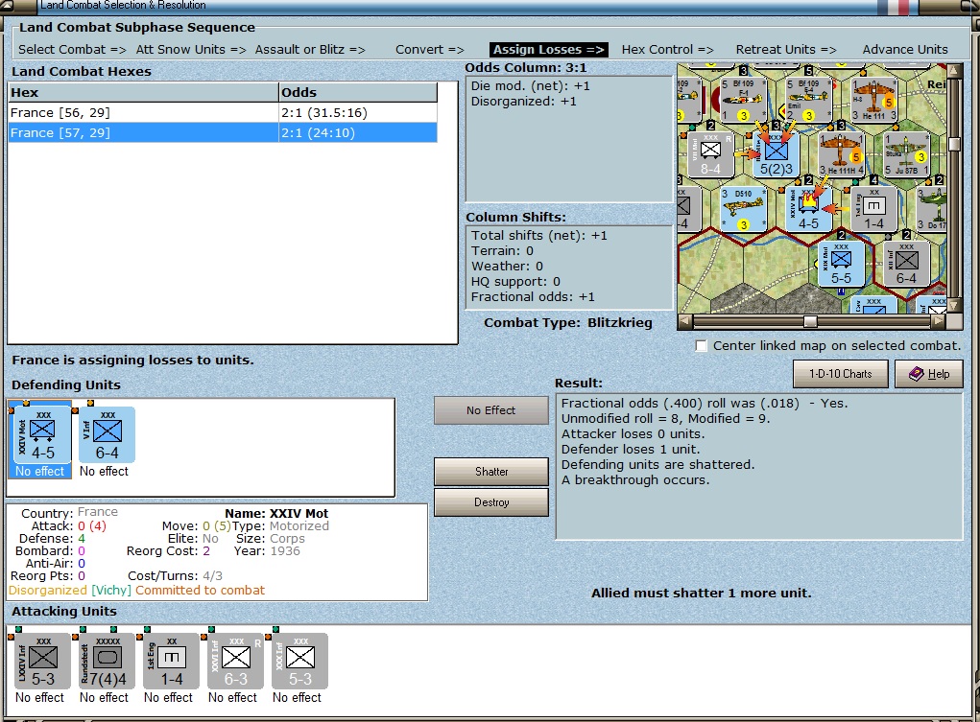This screenshot has width=980, height=722.
Task: Go to Att Snow Units subphase
Action: pyautogui.click(x=191, y=49)
